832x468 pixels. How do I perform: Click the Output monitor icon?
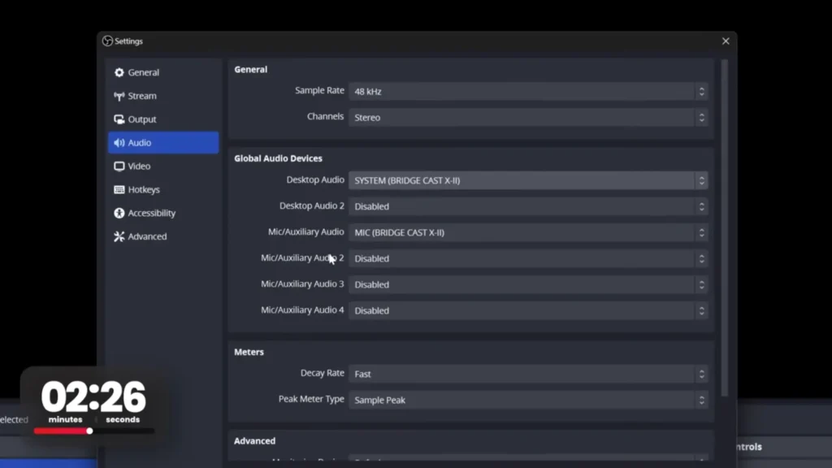pos(119,119)
